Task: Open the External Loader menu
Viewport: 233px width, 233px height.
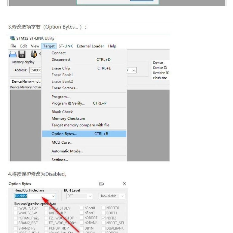Action: tap(90, 46)
